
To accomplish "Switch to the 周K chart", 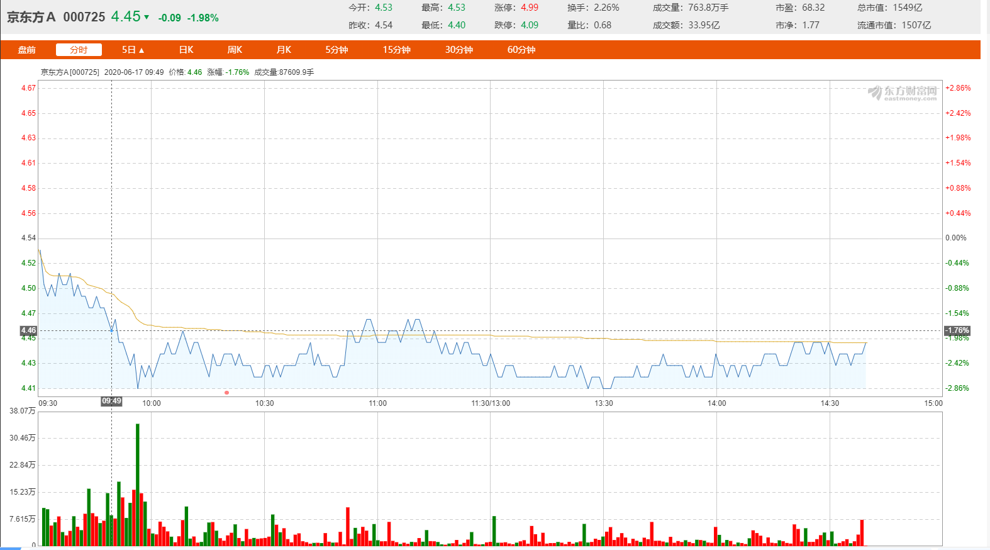I will pos(235,50).
